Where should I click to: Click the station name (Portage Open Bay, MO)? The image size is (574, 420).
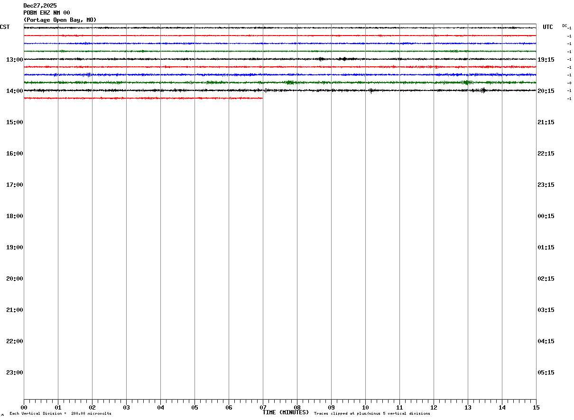pyautogui.click(x=60, y=20)
